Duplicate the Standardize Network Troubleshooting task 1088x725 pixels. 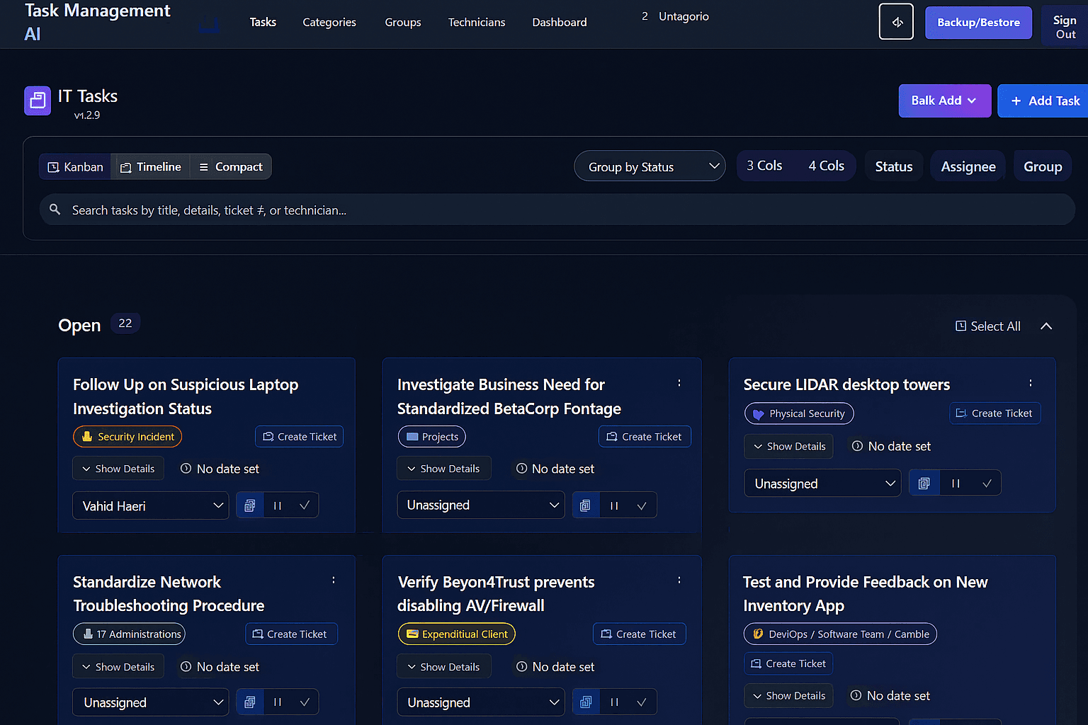[x=249, y=702]
